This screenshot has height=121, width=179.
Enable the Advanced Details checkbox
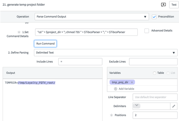click(x=147, y=31)
